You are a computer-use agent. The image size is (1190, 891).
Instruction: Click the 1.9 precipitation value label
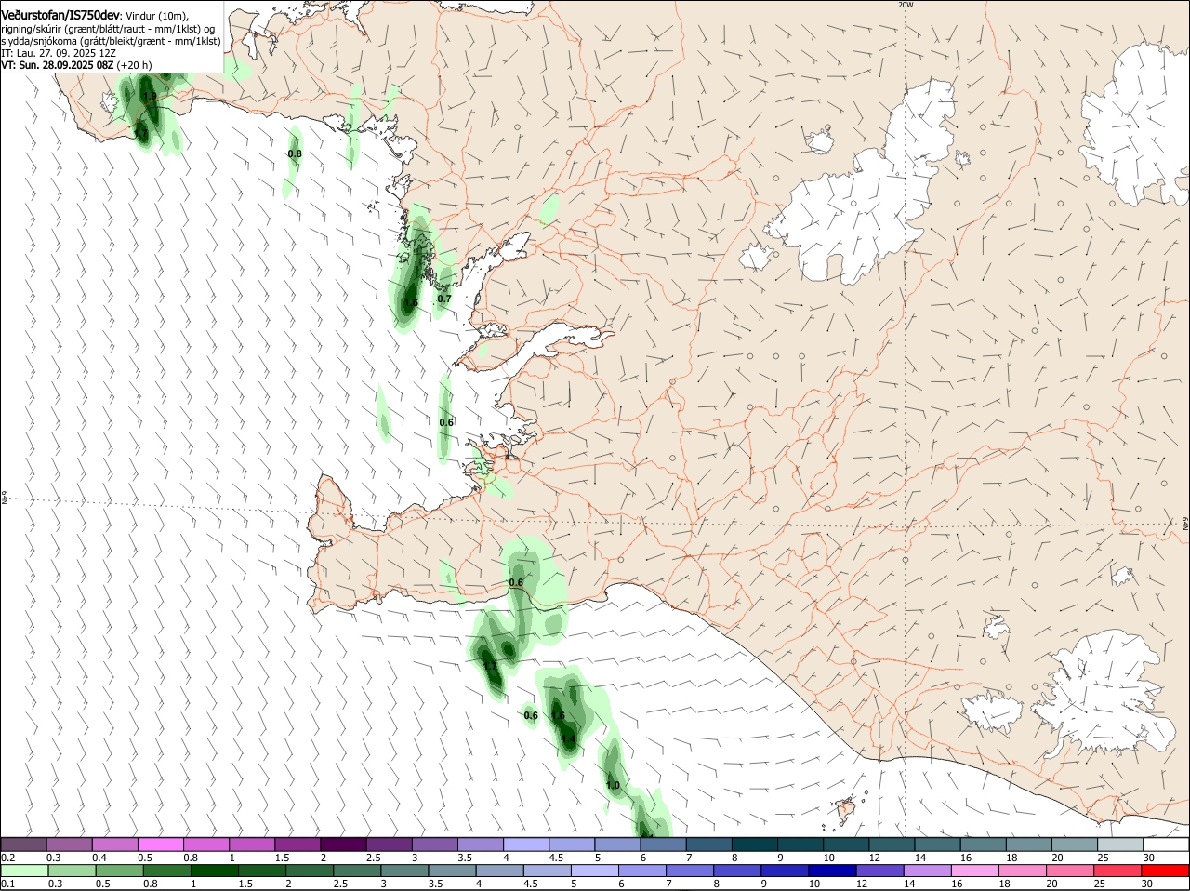149,96
